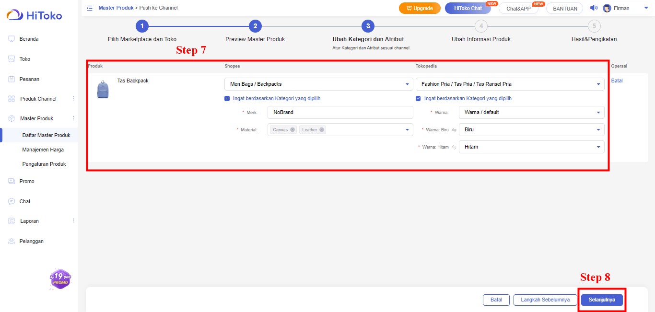Screen dimensions: 655x312
Task: Click the Promo sidebar icon
Action: click(x=12, y=181)
